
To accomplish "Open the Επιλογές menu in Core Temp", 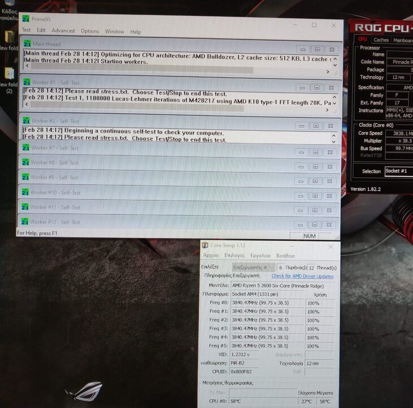I will coord(234,256).
